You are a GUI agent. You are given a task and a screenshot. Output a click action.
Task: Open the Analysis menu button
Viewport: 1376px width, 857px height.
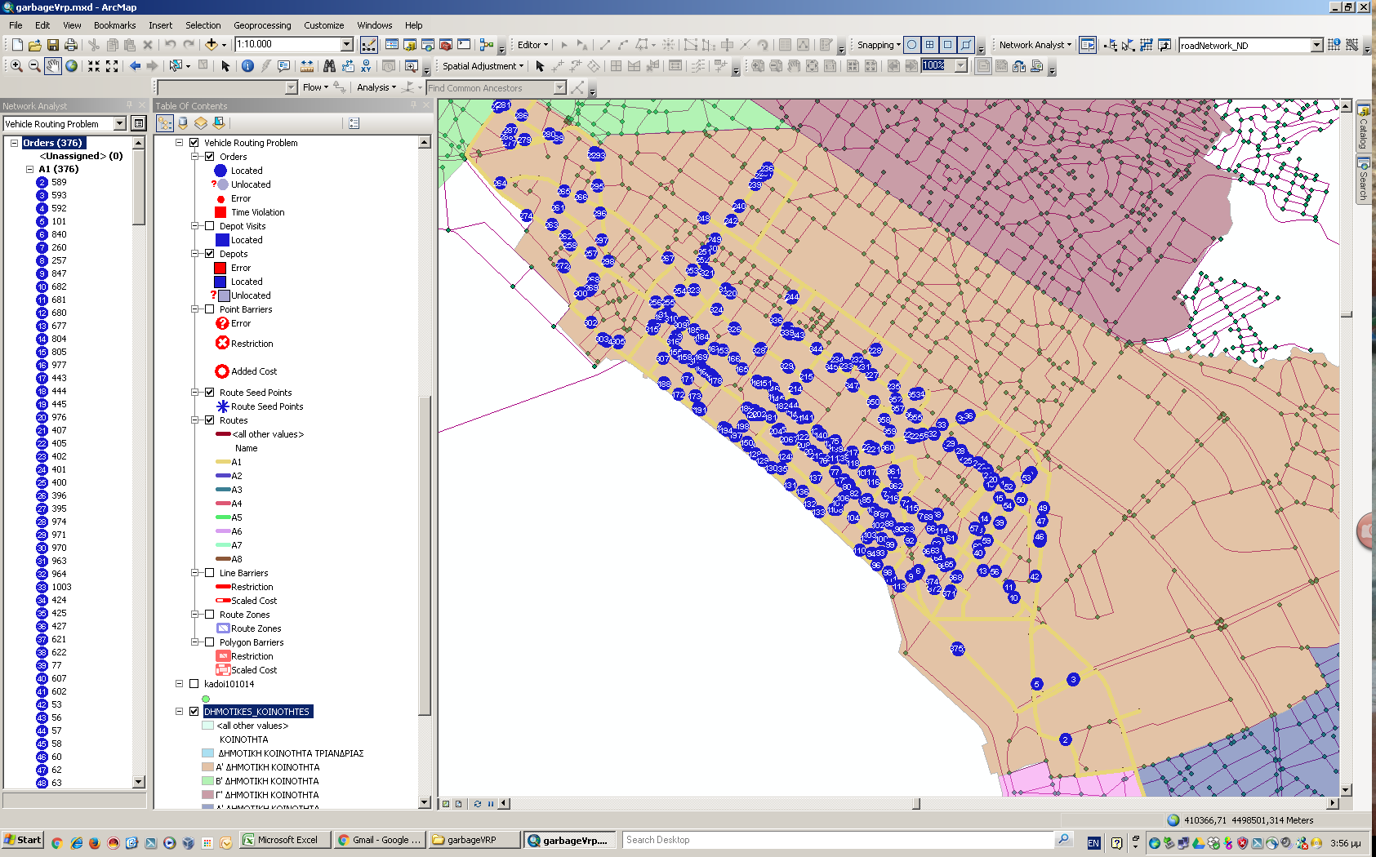click(x=376, y=87)
